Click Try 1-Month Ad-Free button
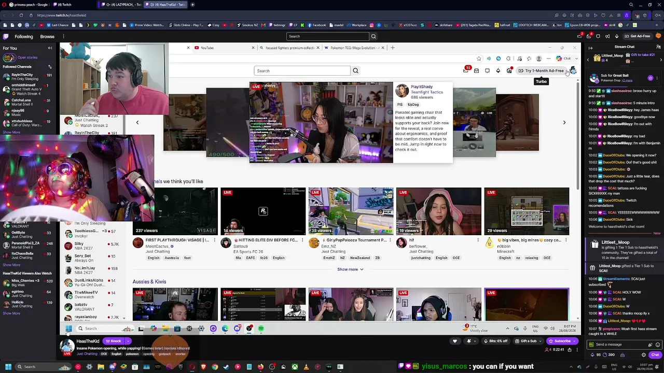Viewport: 664px width, 373px height. pos(542,71)
